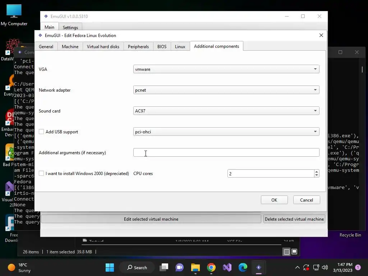The height and width of the screenshot is (276, 368).
Task: Switch to the Machine tab
Action: [70, 46]
